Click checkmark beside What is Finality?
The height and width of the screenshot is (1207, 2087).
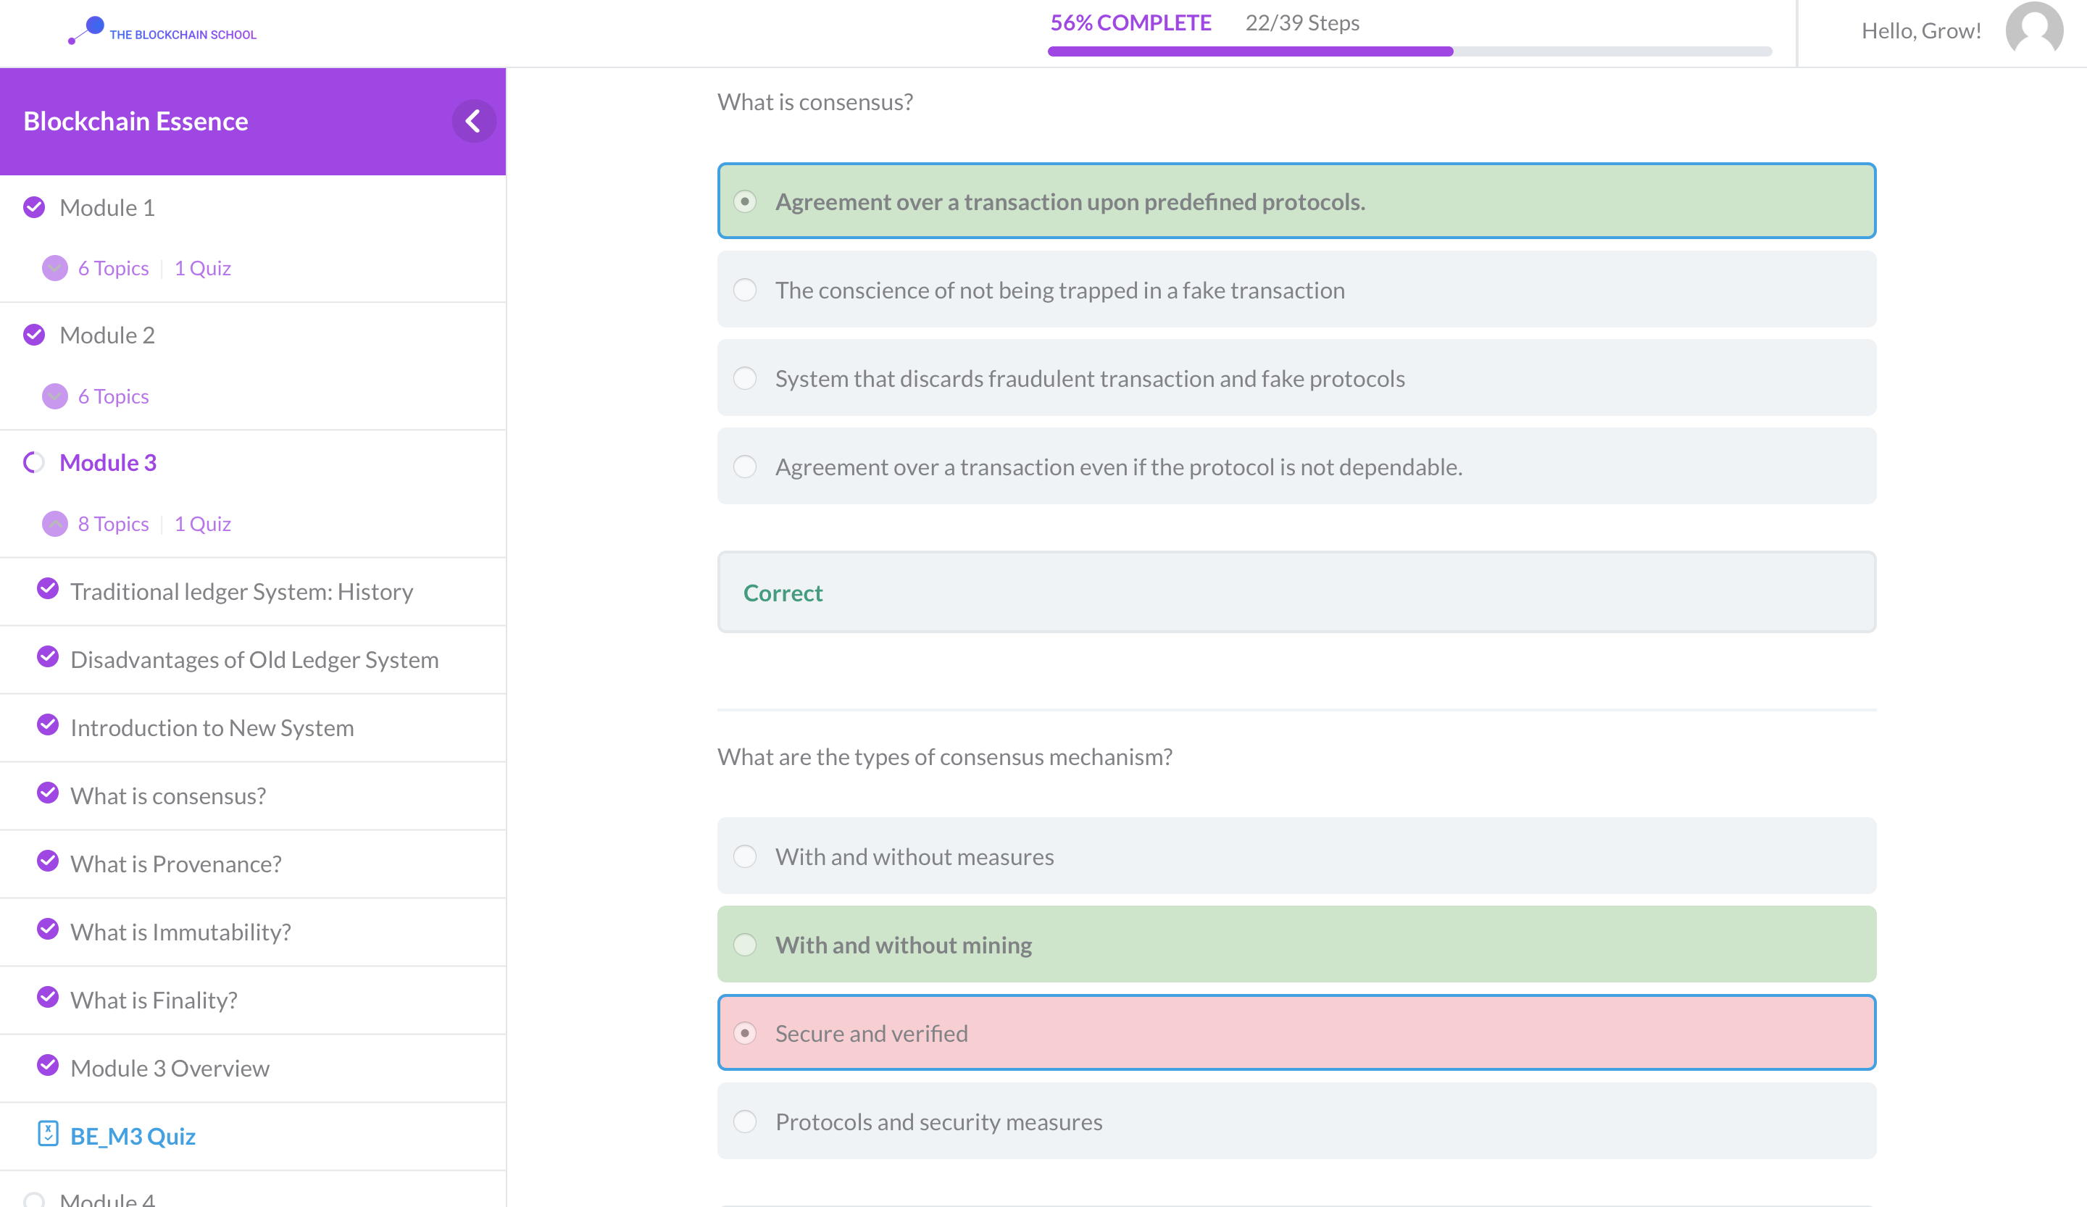pos(48,998)
